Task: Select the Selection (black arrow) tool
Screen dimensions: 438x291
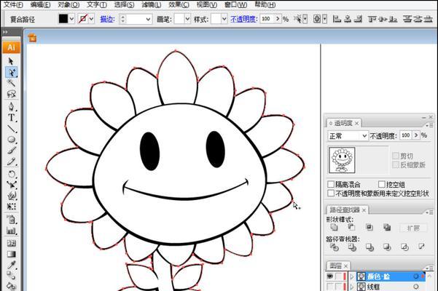Action: pos(11,61)
